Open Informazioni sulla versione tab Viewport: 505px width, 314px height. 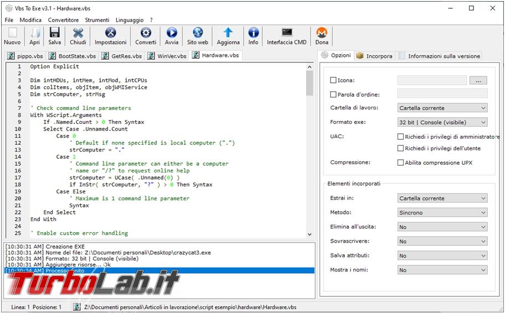(x=440, y=56)
